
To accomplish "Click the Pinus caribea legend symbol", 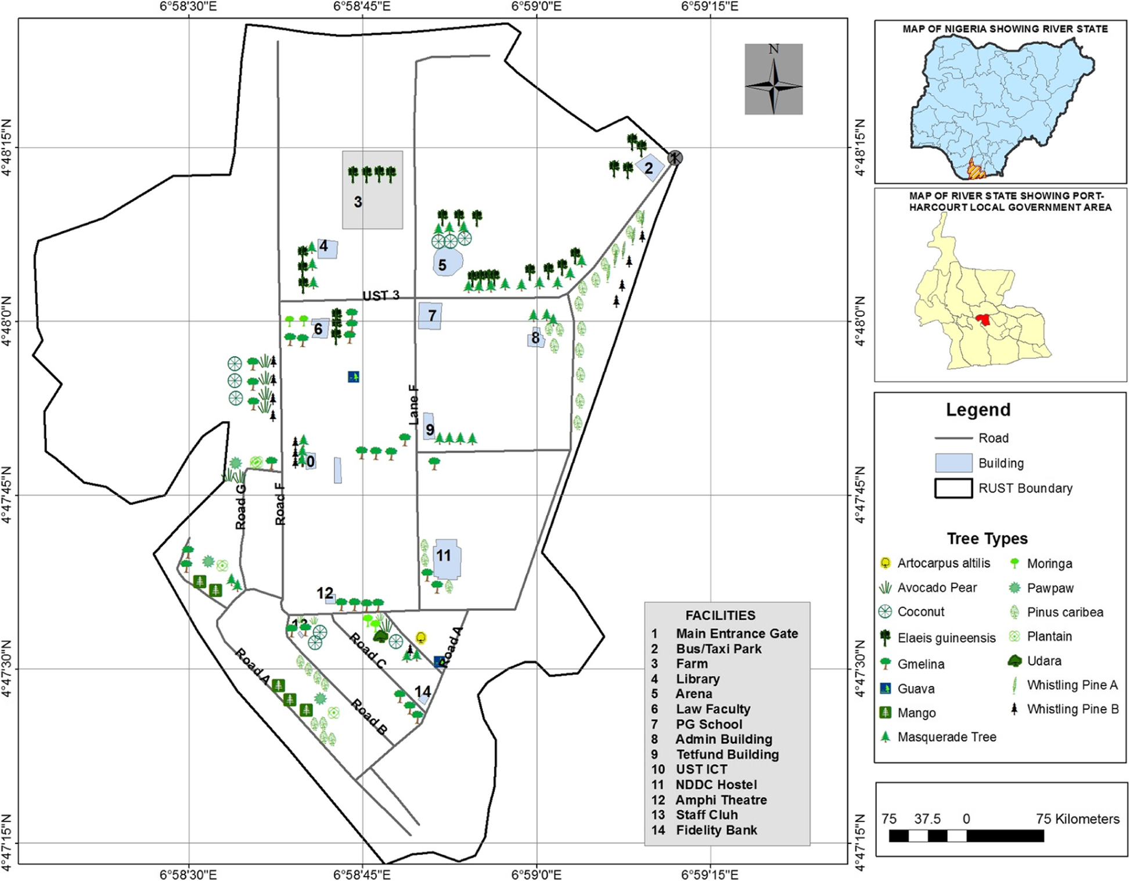I will coord(1014,612).
